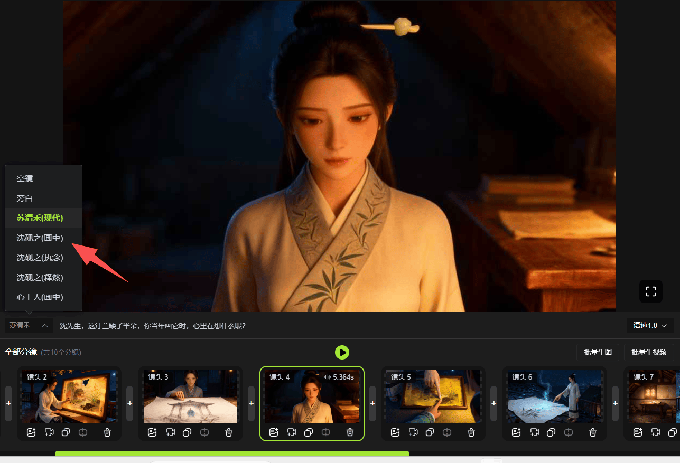Delete shot 镜头 5 with trash icon
This screenshot has height=463, width=680.
pyautogui.click(x=471, y=432)
